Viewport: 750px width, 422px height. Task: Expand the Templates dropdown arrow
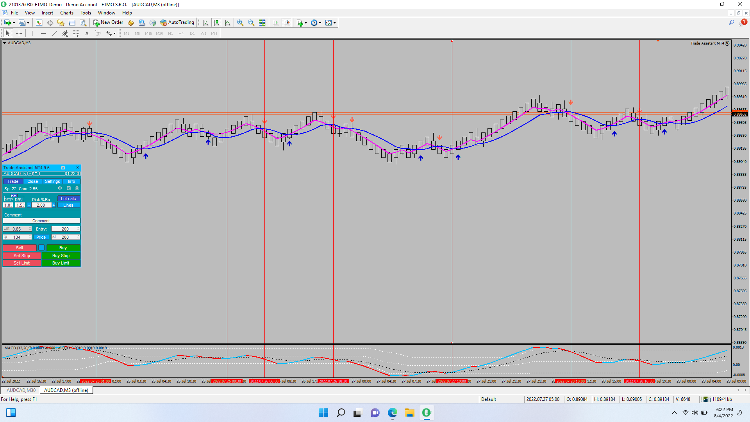335,23
